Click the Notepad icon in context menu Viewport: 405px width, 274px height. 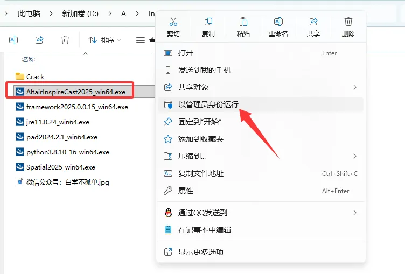point(168,230)
